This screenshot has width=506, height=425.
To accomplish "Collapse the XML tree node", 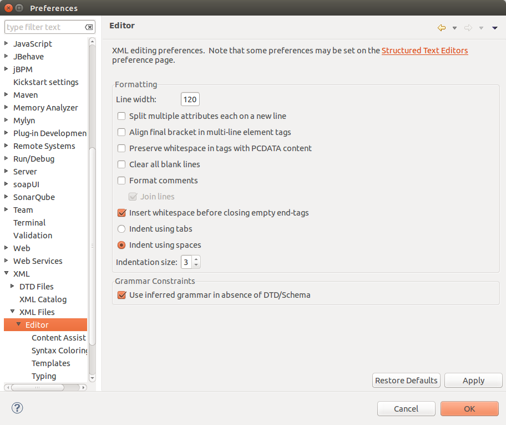I will [7, 274].
